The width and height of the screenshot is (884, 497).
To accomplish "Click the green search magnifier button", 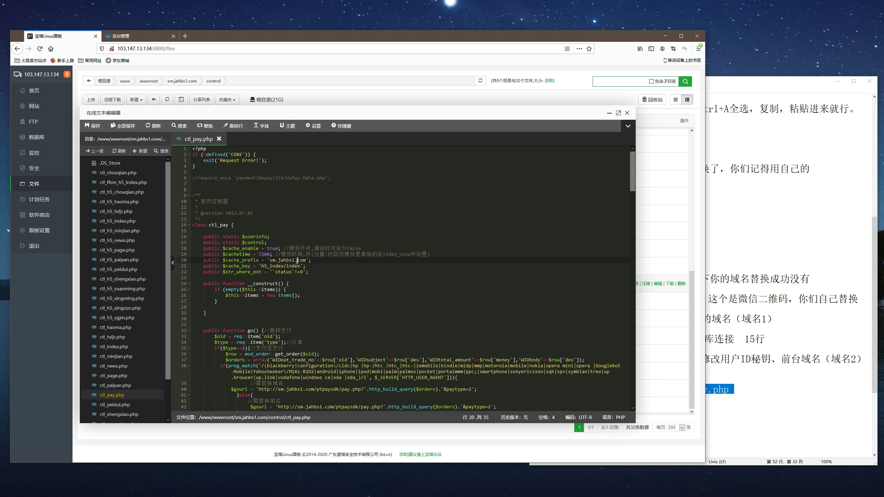I will (685, 81).
